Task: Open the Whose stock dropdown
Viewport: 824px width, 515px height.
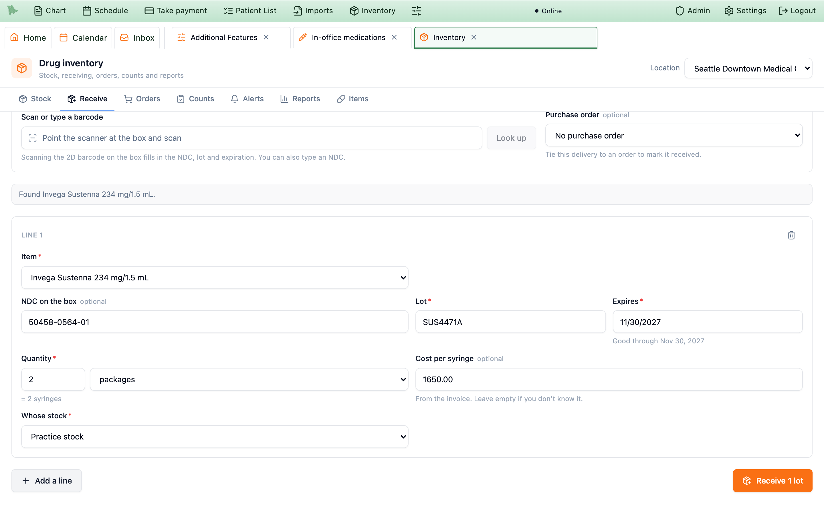Action: (215, 437)
